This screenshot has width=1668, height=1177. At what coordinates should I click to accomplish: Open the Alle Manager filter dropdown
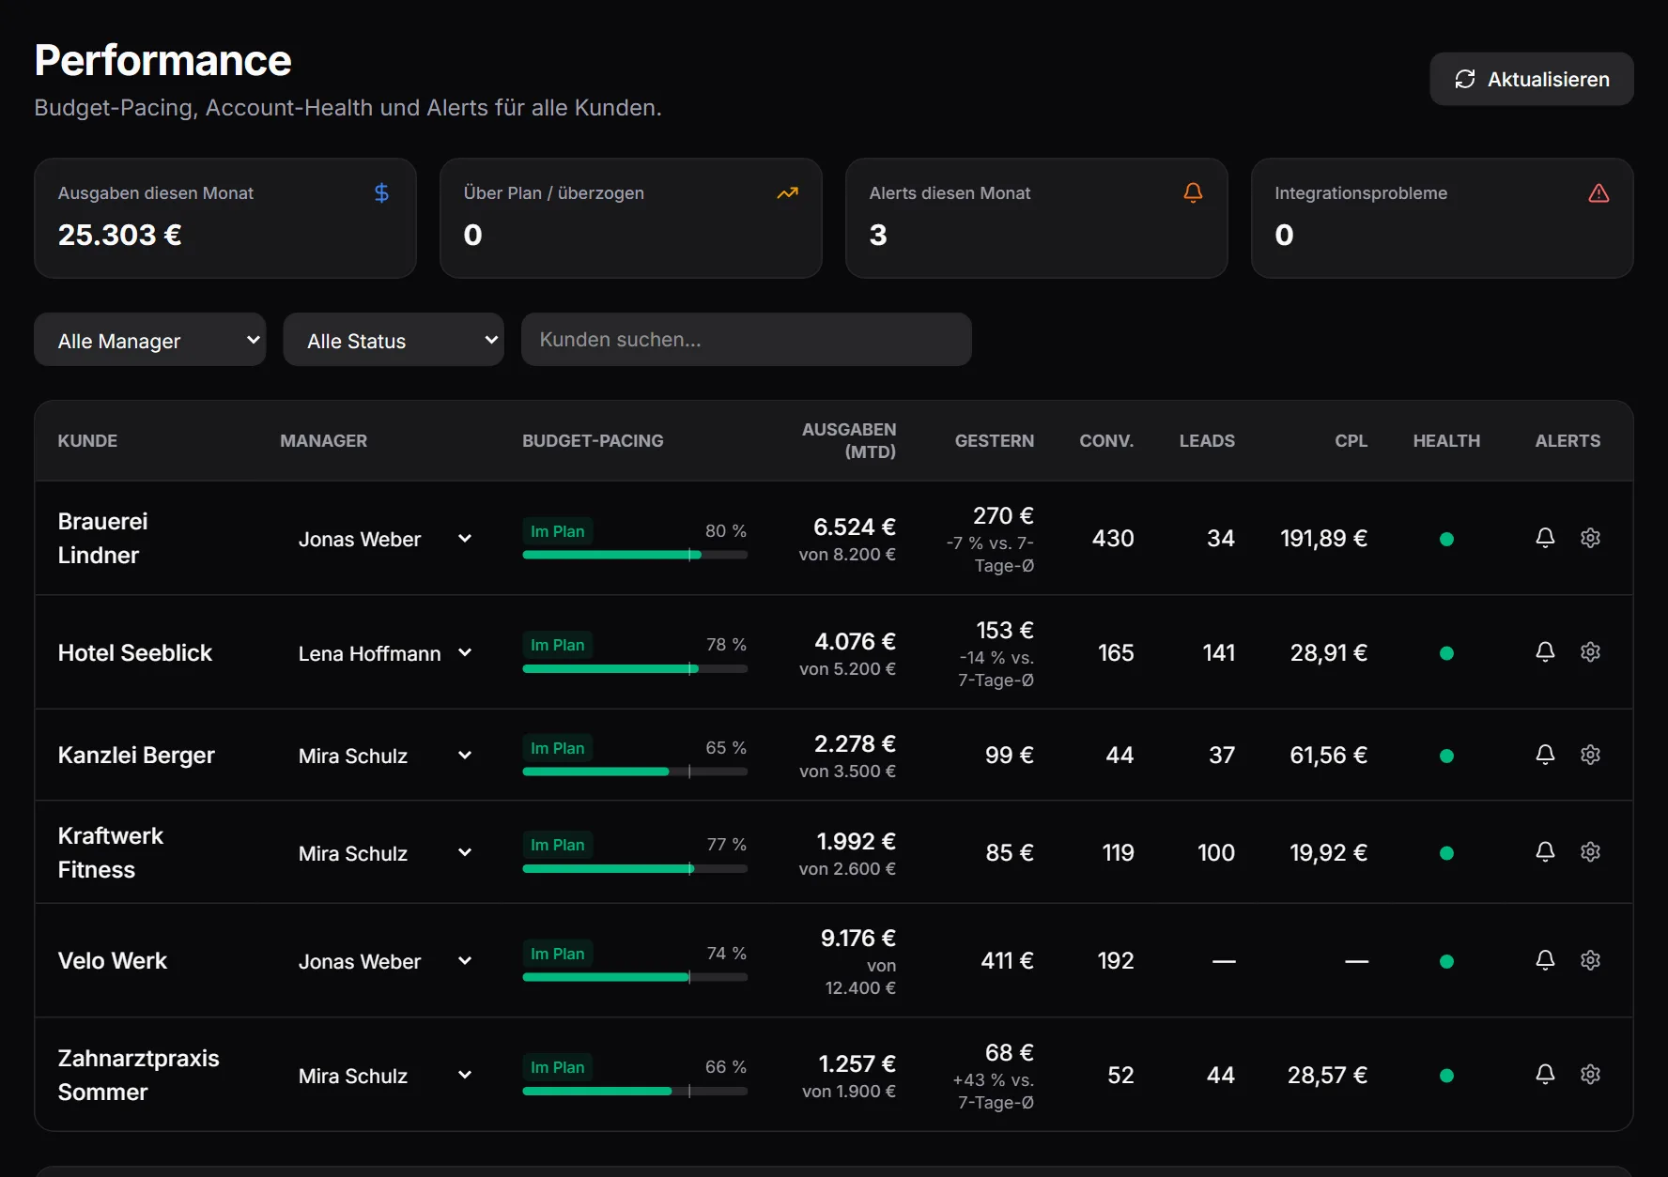click(150, 340)
